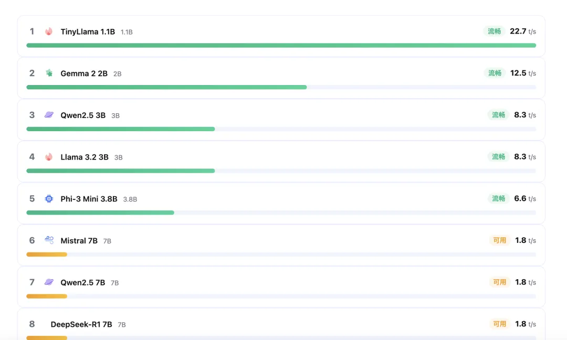Image resolution: width=567 pixels, height=340 pixels.
Task: Click the Phi-3 Mini chip icon
Action: pos(49,199)
